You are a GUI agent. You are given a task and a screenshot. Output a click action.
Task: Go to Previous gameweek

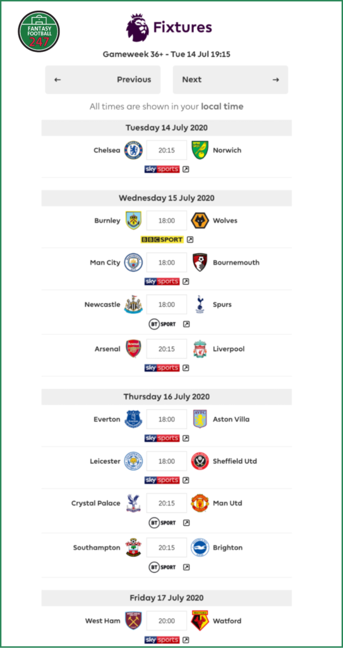coord(103,80)
